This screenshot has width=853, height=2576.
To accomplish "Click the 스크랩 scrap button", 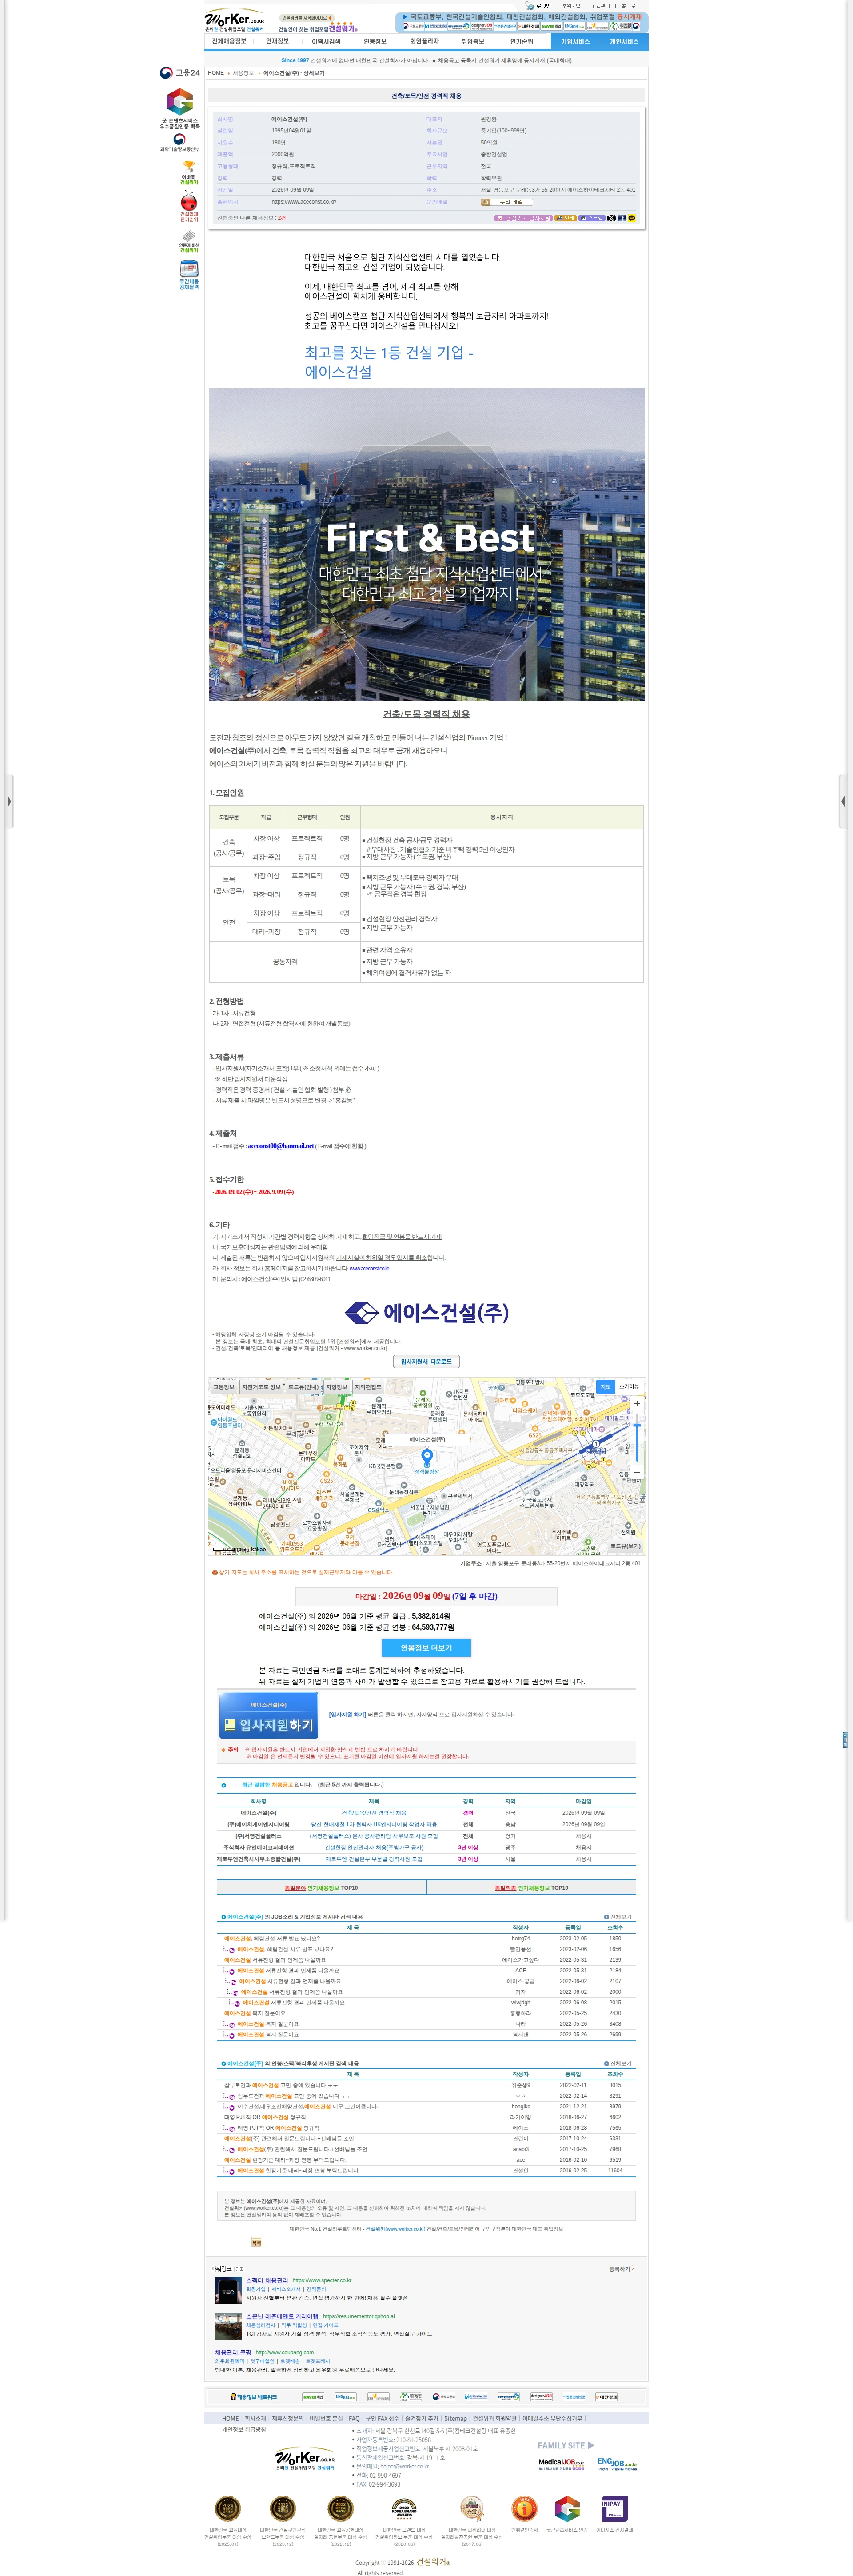I will (x=592, y=218).
